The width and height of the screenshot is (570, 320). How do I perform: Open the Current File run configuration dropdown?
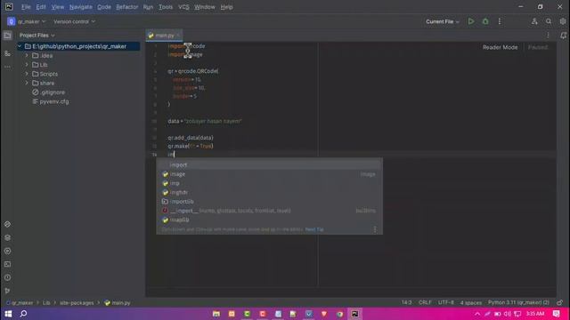pyautogui.click(x=443, y=21)
